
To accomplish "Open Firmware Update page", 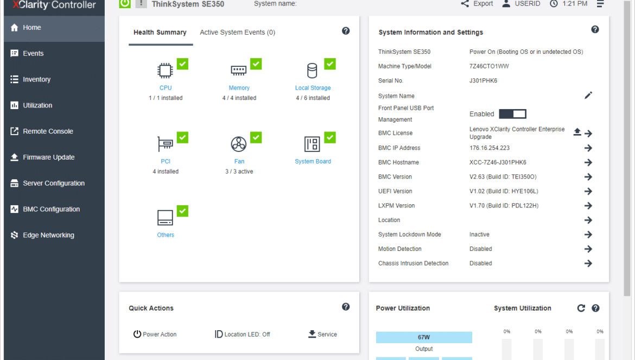I will click(x=54, y=157).
